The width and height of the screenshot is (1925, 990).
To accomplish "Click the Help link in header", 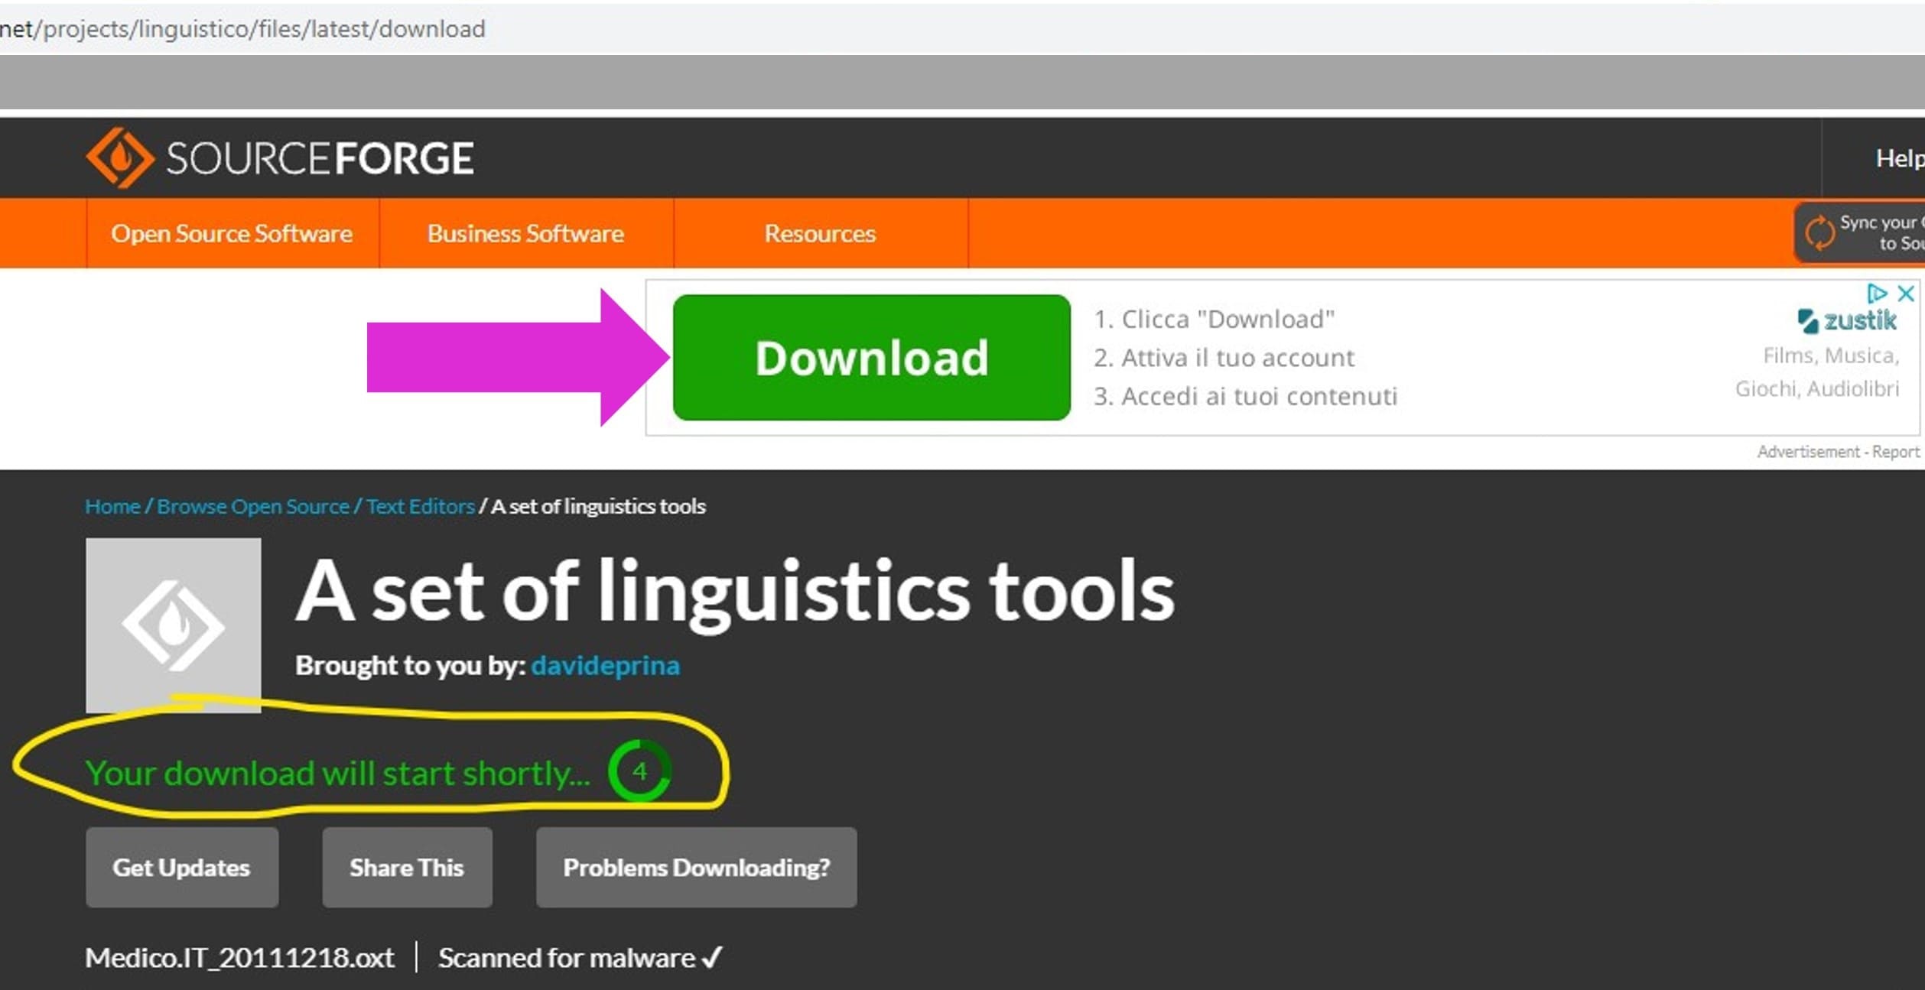I will point(1899,158).
